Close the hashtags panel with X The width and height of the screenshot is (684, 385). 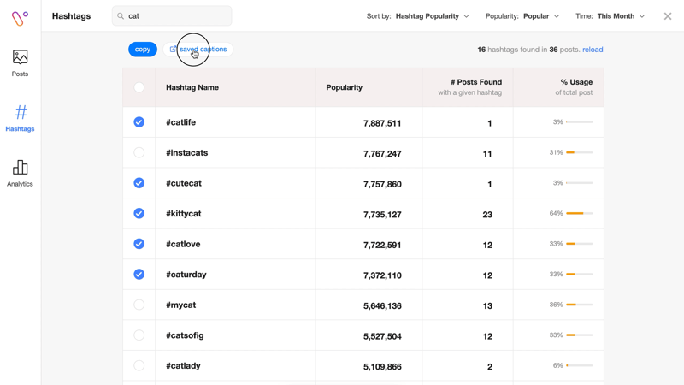pyautogui.click(x=668, y=16)
